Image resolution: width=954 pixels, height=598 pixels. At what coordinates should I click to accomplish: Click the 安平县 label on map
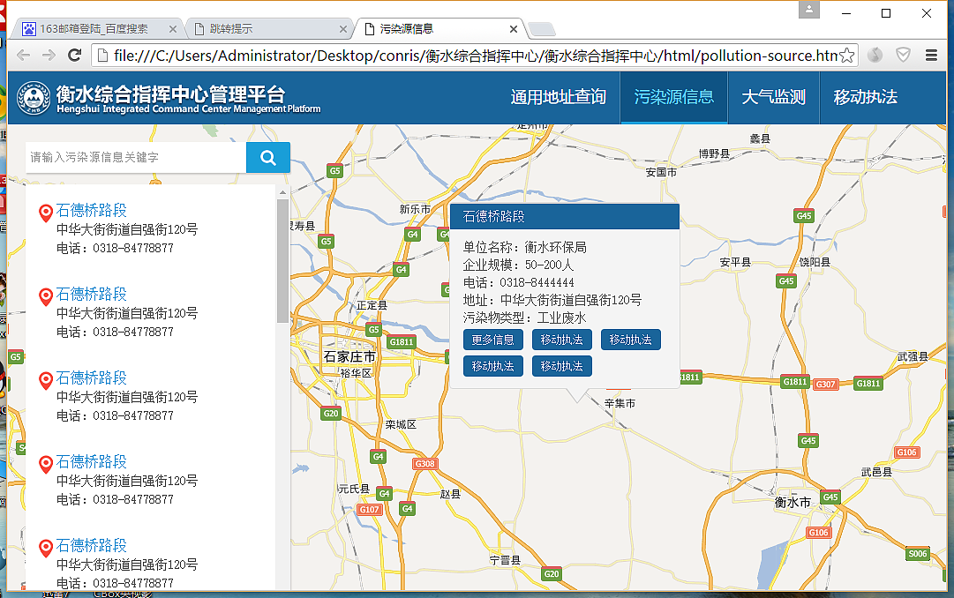(x=735, y=262)
